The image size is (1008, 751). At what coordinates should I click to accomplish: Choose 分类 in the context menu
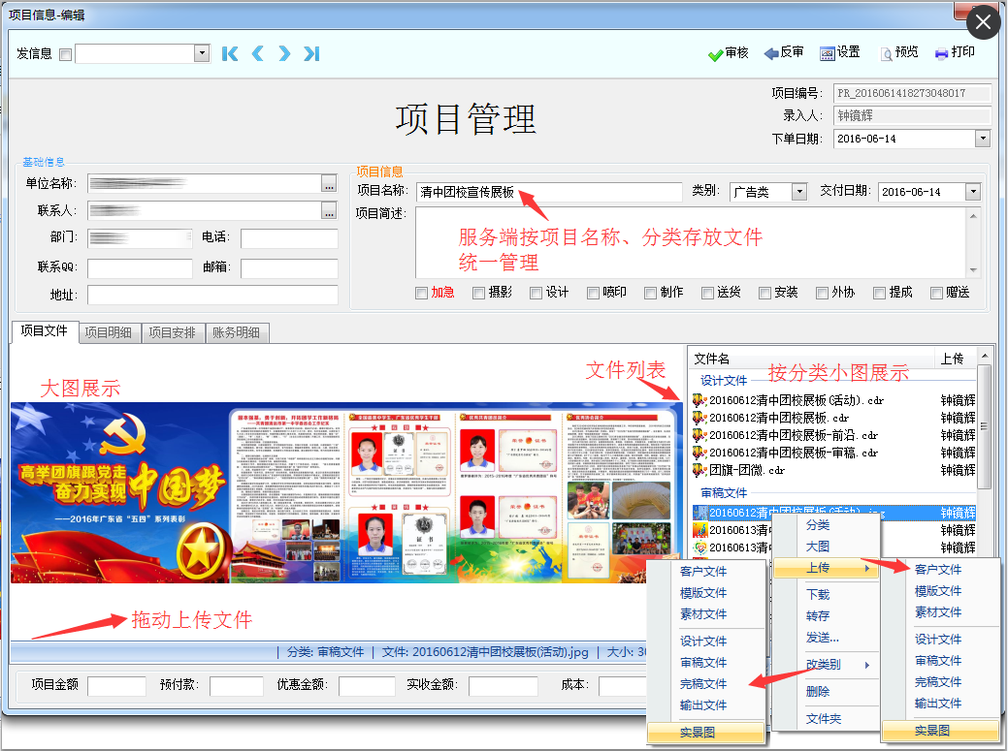click(x=826, y=525)
